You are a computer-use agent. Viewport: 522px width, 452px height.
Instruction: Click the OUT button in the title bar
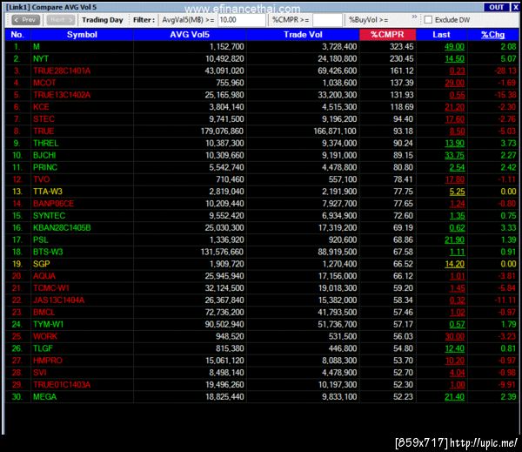coord(497,7)
